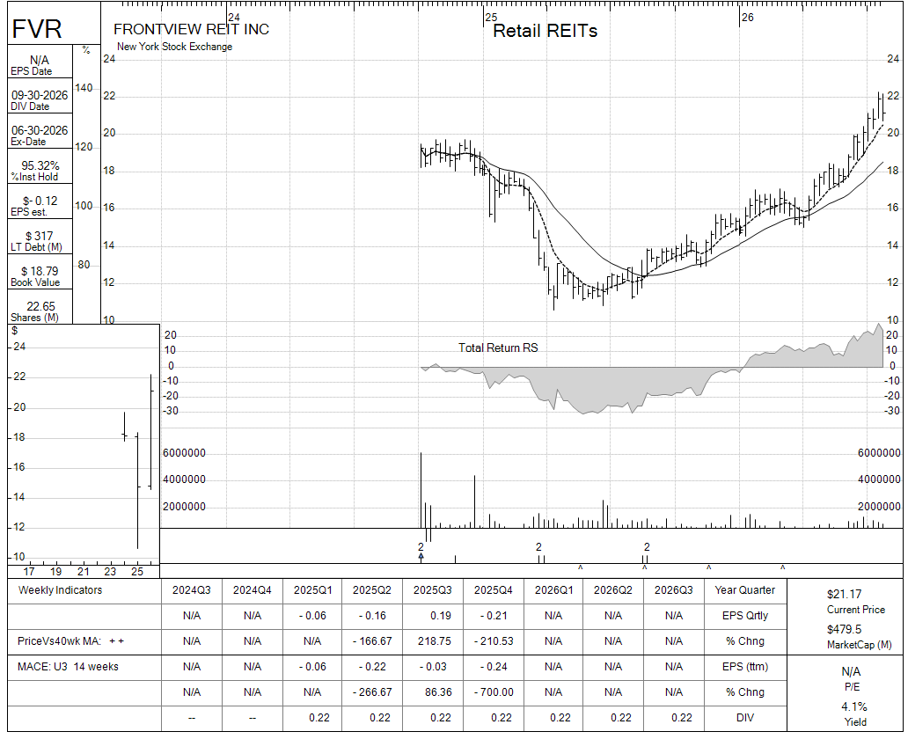Click the 2025Q4 EPS ttm value -0.24
The image size is (908, 739).
point(494,667)
